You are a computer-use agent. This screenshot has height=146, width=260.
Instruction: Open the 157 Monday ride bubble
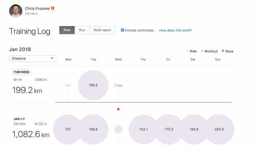pos(68,129)
